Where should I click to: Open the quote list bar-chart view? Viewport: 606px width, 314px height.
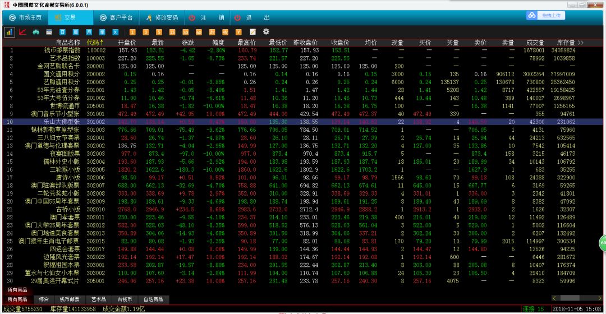pyautogui.click(x=10, y=32)
